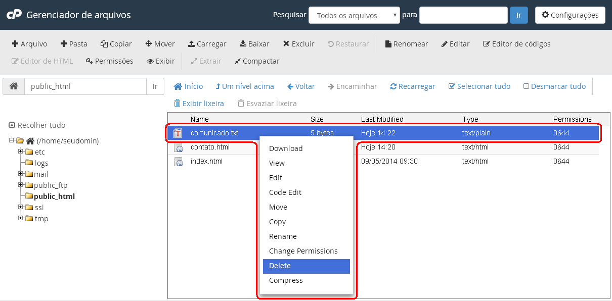The image size is (612, 301).
Task: Click the public_html path input field
Action: coord(85,86)
